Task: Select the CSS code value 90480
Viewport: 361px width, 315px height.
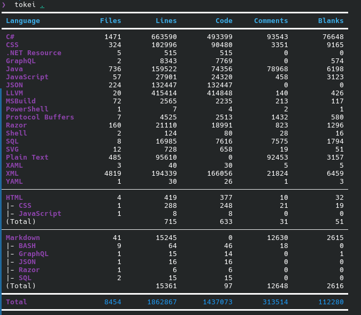Action: tap(222, 45)
